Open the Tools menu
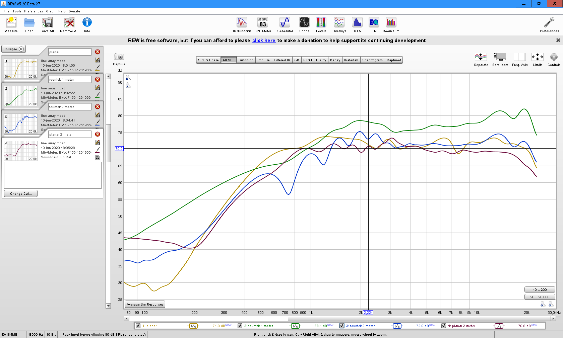Image resolution: width=563 pixels, height=338 pixels. point(17,11)
